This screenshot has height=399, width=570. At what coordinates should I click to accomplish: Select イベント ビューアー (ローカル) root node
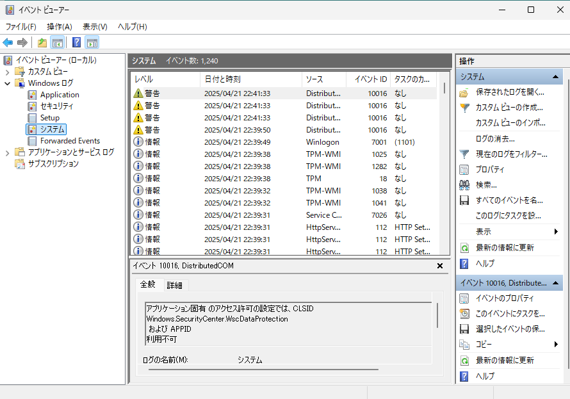(x=56, y=60)
